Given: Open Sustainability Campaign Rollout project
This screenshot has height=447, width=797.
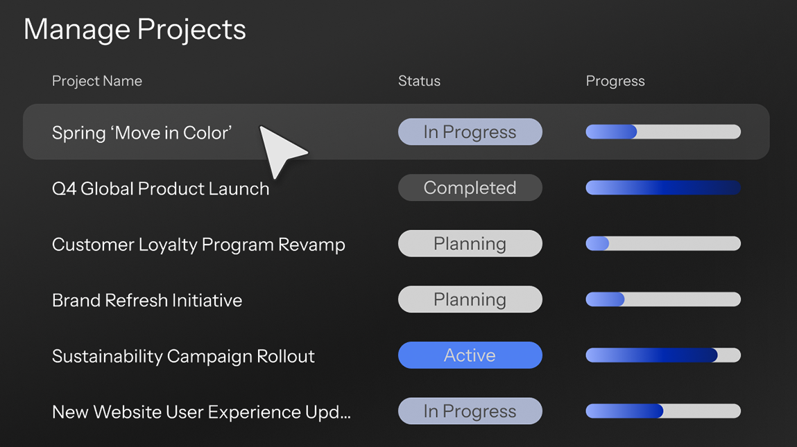Looking at the screenshot, I should (183, 356).
